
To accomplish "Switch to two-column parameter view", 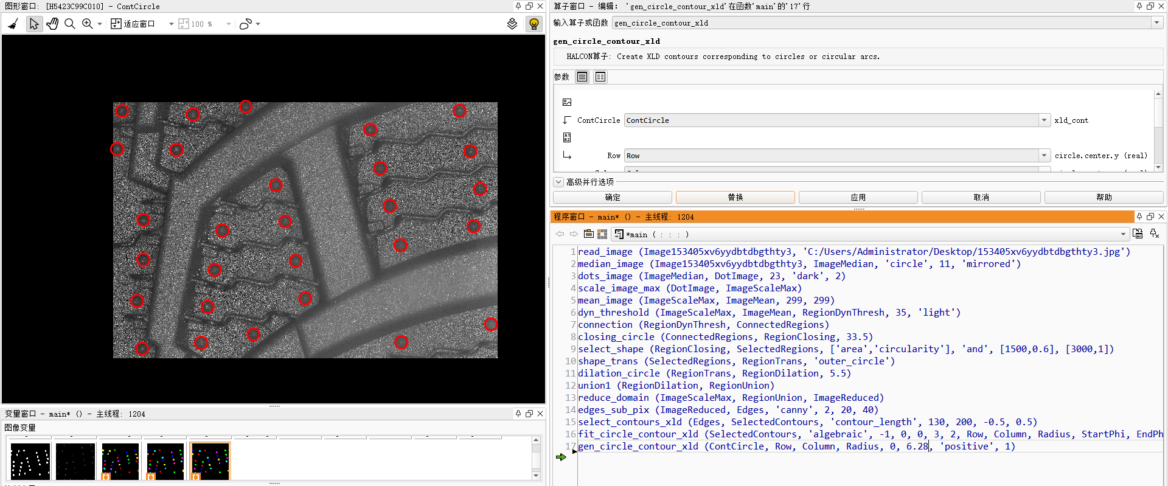I will click(x=600, y=77).
